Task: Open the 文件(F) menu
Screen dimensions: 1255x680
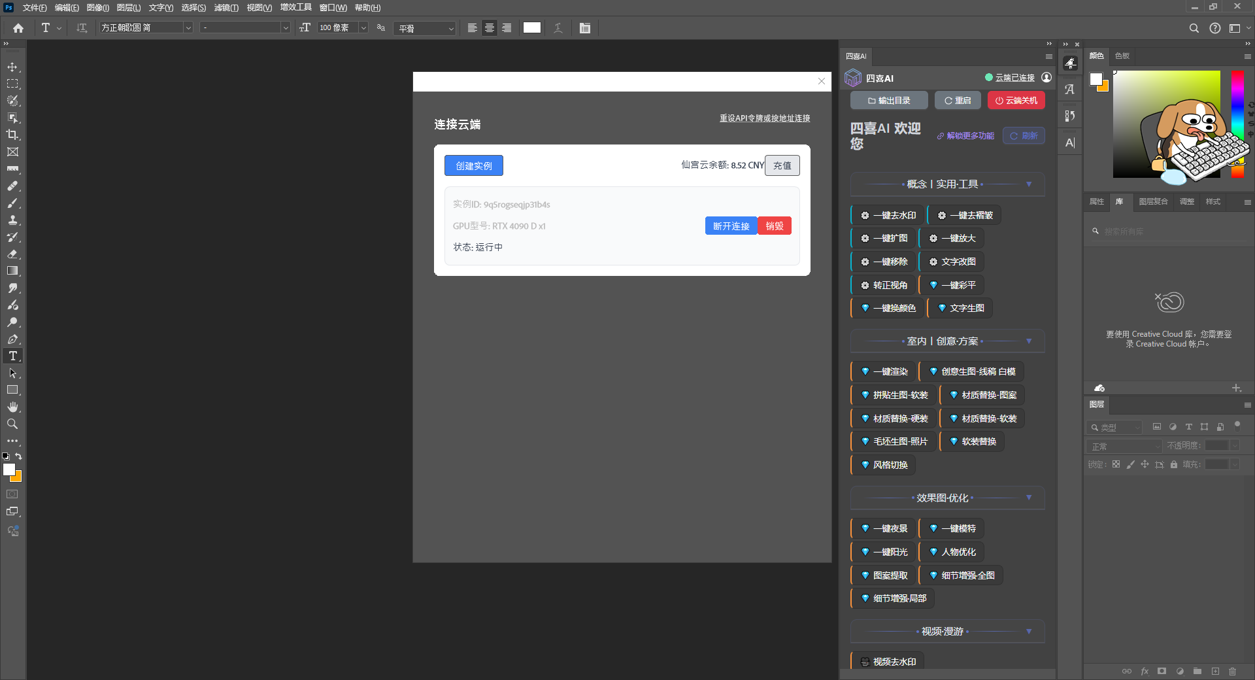Action: [x=35, y=8]
